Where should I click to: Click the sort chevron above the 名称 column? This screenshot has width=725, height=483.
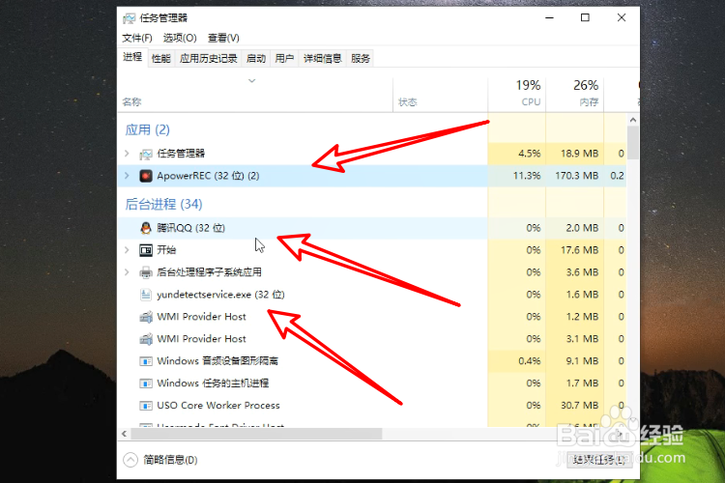tap(252, 81)
